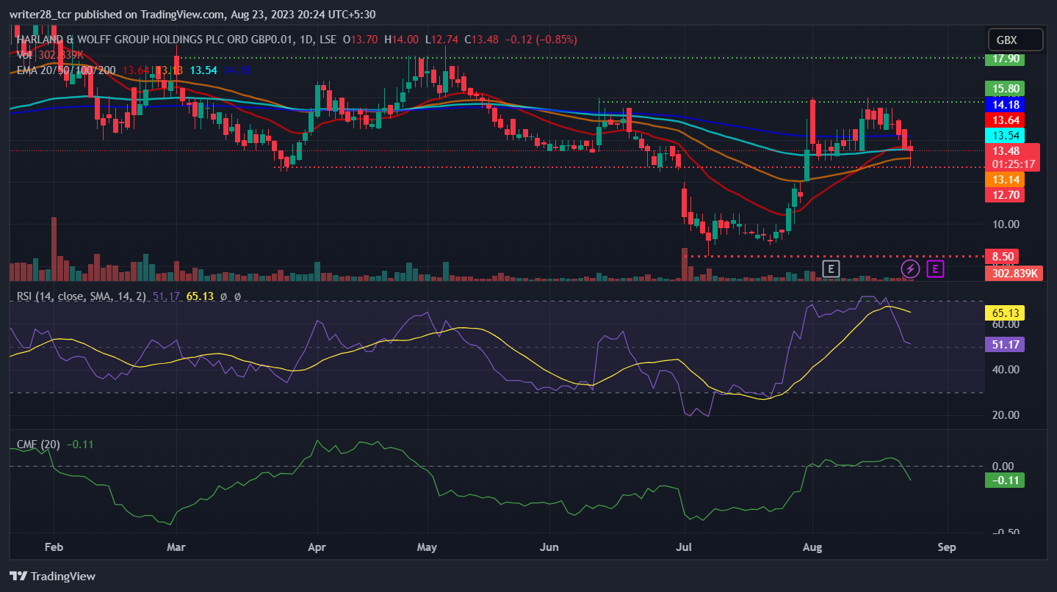Click the Jun label on time axis
This screenshot has height=592, width=1057.
[x=549, y=547]
